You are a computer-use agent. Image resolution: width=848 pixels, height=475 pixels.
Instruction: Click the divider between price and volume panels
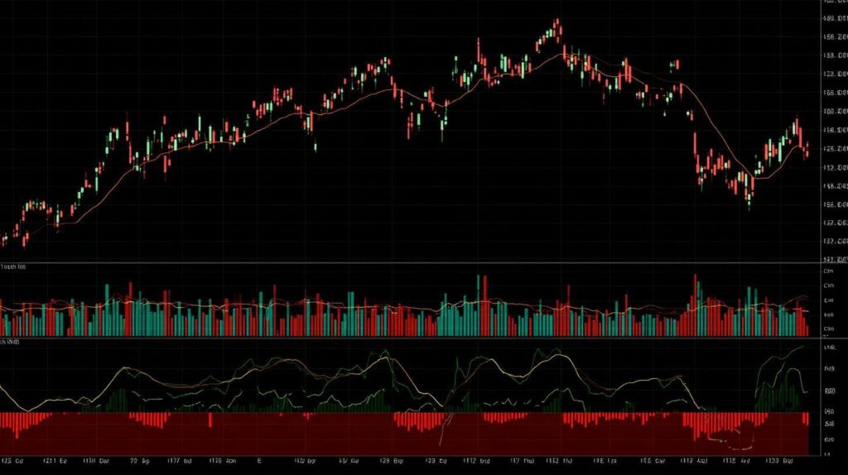414,263
